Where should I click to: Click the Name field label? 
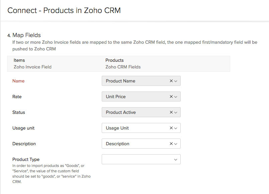coord(18,81)
